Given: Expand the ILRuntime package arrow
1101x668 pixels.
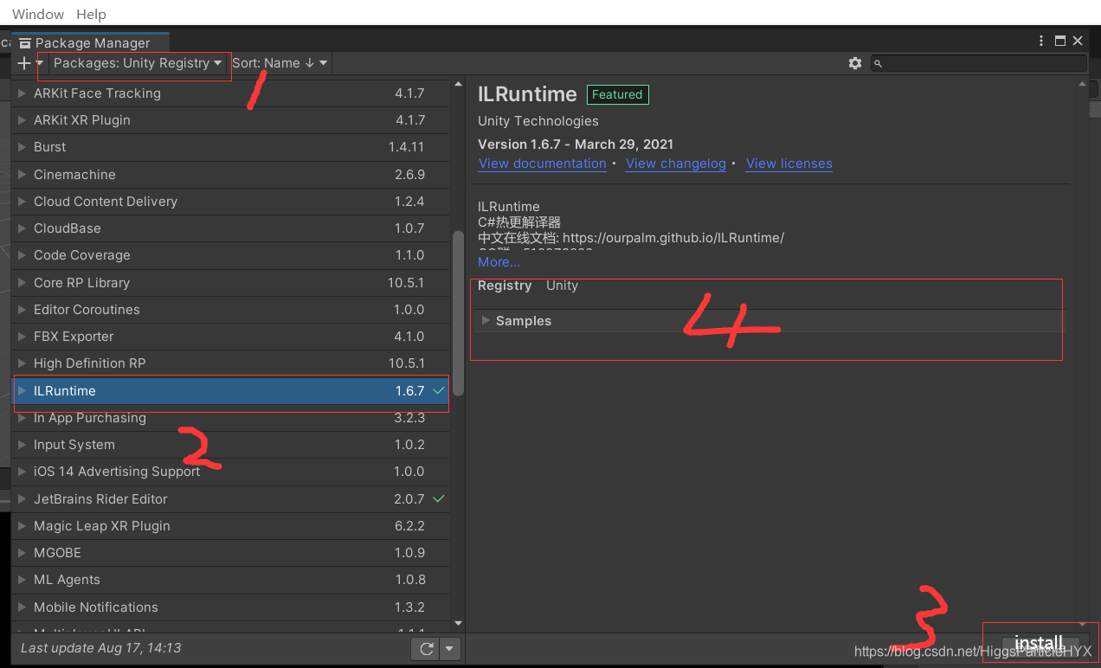Looking at the screenshot, I should pos(23,391).
